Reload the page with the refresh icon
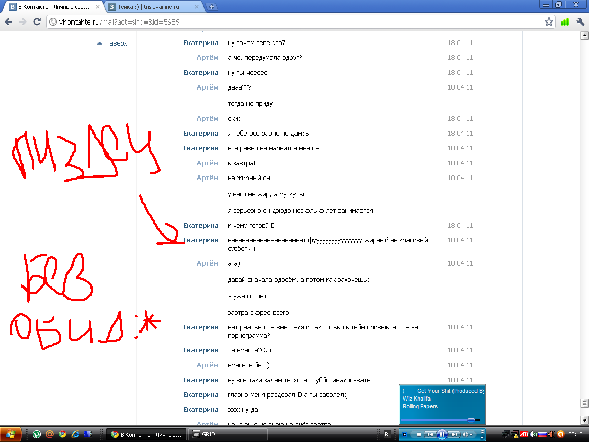The height and width of the screenshot is (442, 589). (x=37, y=22)
